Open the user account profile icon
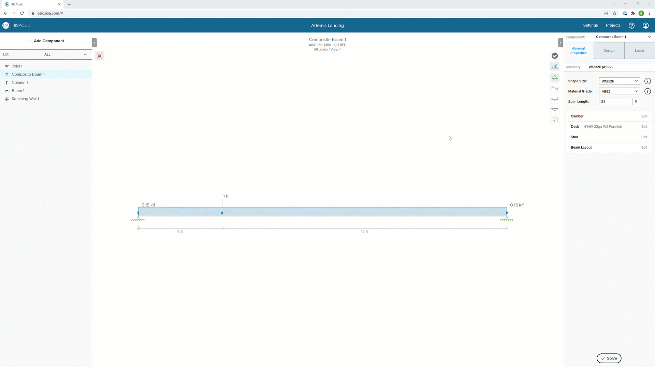Screen dimensions: 655x367 tap(645, 26)
